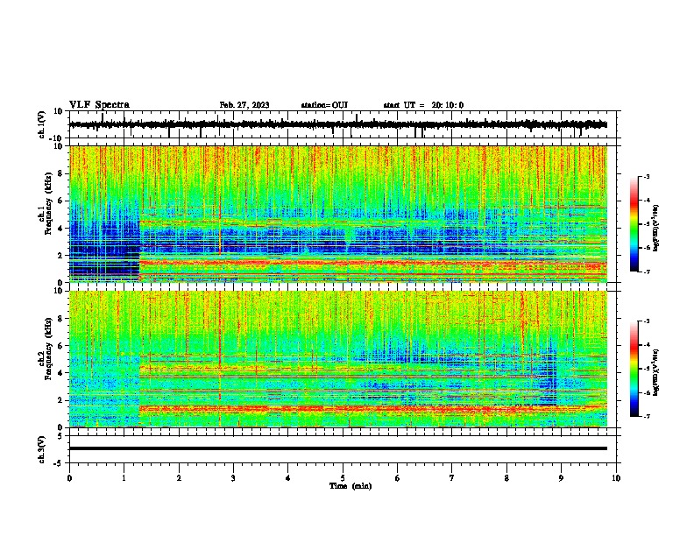This screenshot has height=536, width=694.
Task: Click time axis tick label "2"
Action: point(179,478)
